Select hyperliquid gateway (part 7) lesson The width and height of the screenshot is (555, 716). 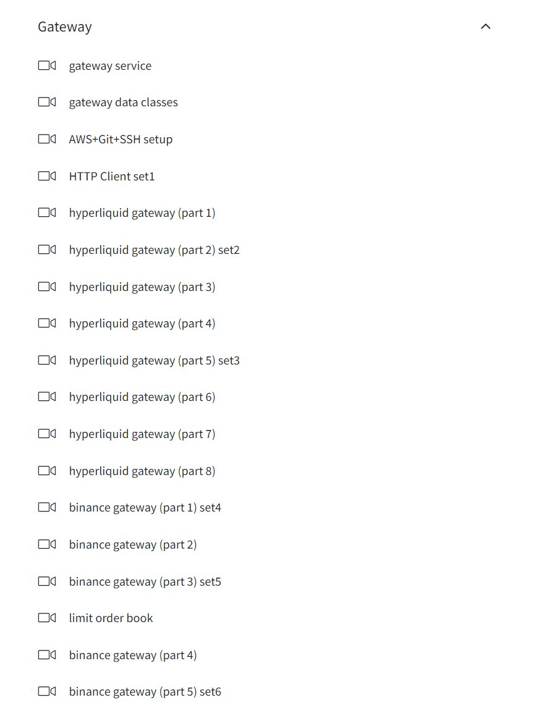coord(142,434)
